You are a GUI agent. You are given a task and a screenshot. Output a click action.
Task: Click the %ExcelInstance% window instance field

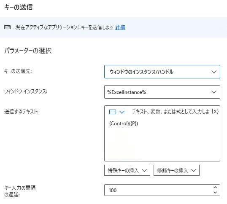click(162, 92)
